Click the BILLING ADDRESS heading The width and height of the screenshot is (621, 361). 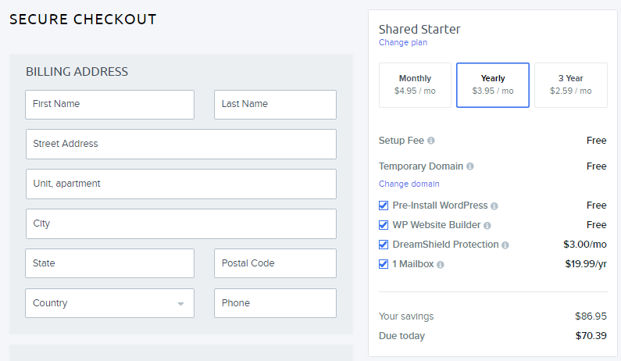coord(77,72)
